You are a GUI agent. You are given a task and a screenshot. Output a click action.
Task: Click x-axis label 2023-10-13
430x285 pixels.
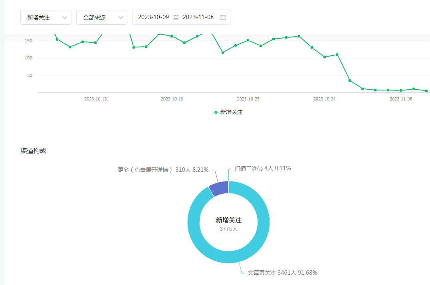(x=95, y=99)
